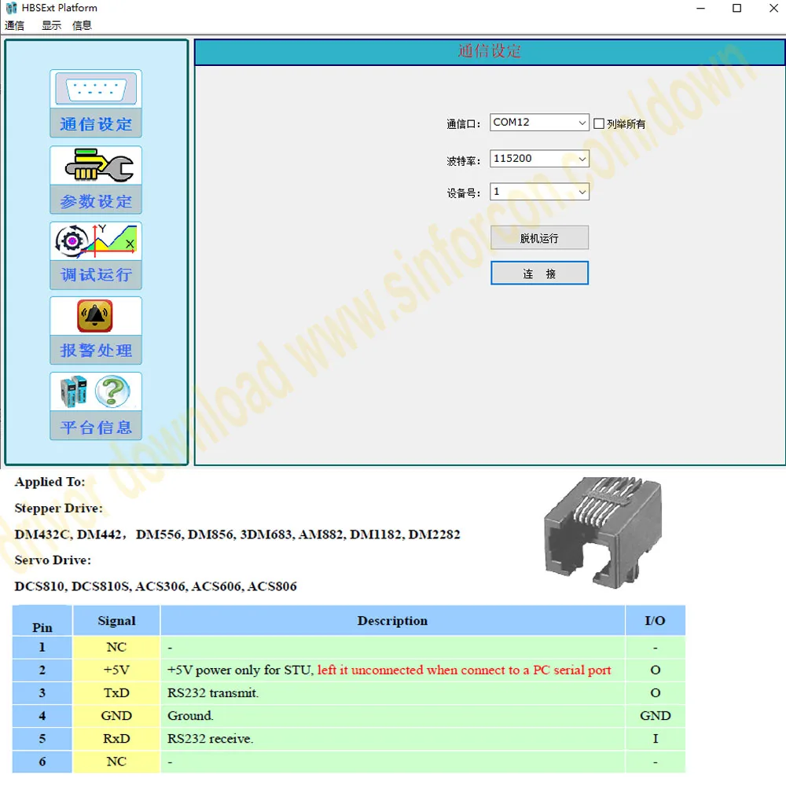Open parameter settings wrench icon
786x786 pixels.
[x=96, y=165]
